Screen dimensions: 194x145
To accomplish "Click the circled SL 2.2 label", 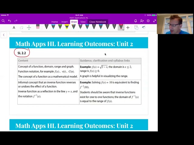I will [x=22, y=53].
